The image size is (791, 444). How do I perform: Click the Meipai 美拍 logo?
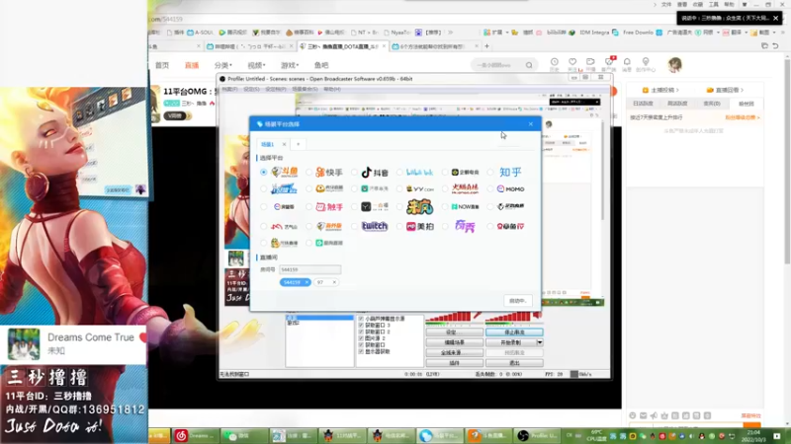pos(419,227)
